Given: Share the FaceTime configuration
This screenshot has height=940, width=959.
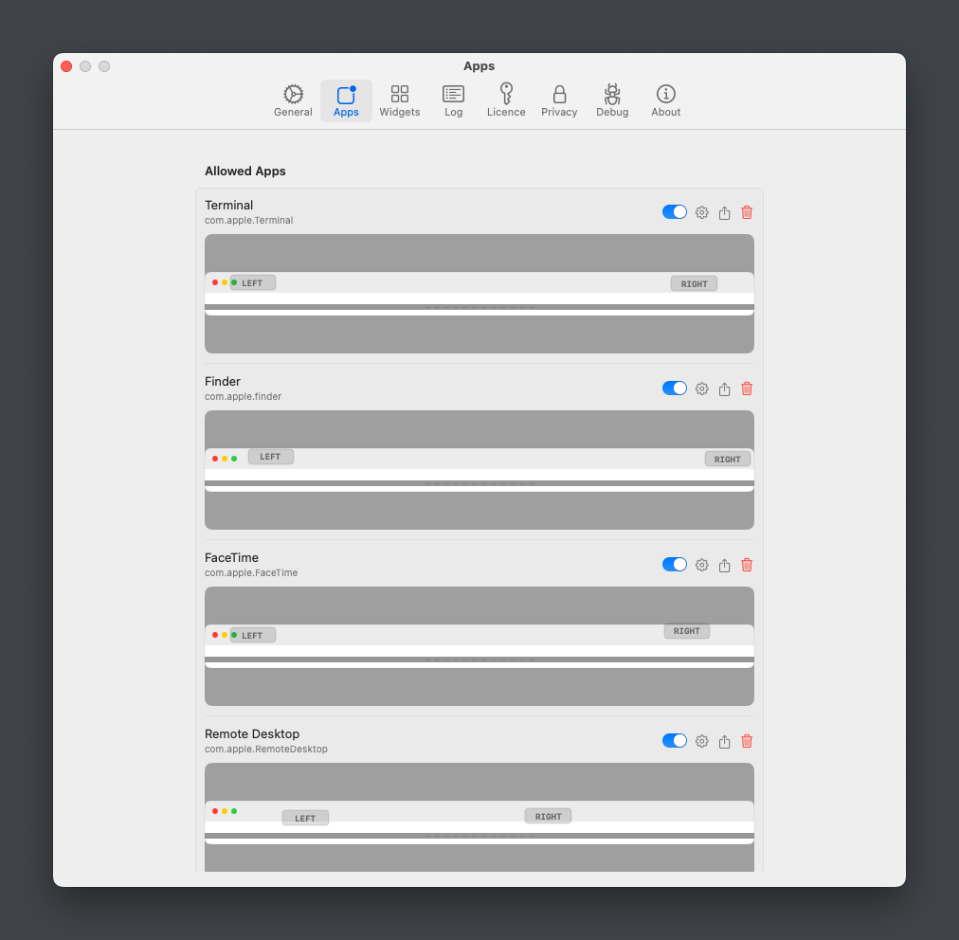Looking at the screenshot, I should coord(724,565).
